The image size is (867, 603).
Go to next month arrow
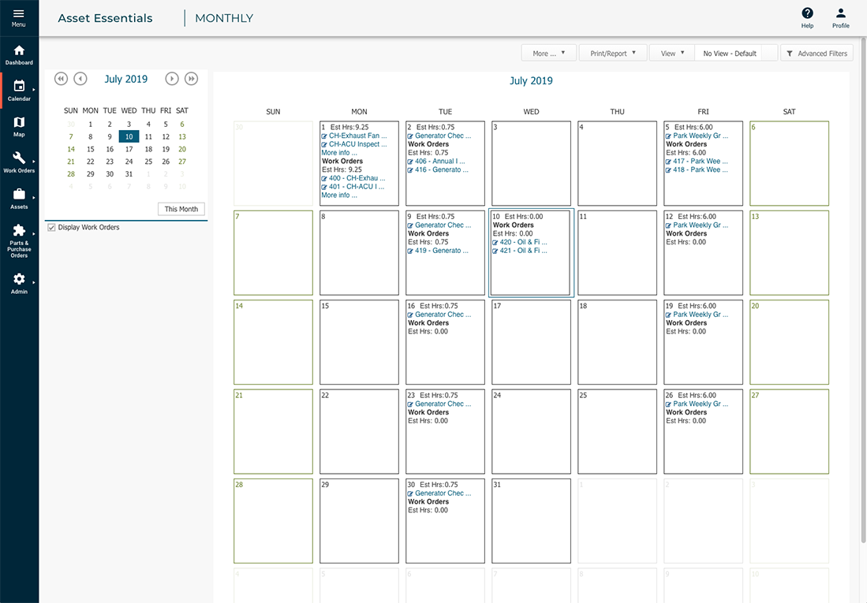coord(172,79)
